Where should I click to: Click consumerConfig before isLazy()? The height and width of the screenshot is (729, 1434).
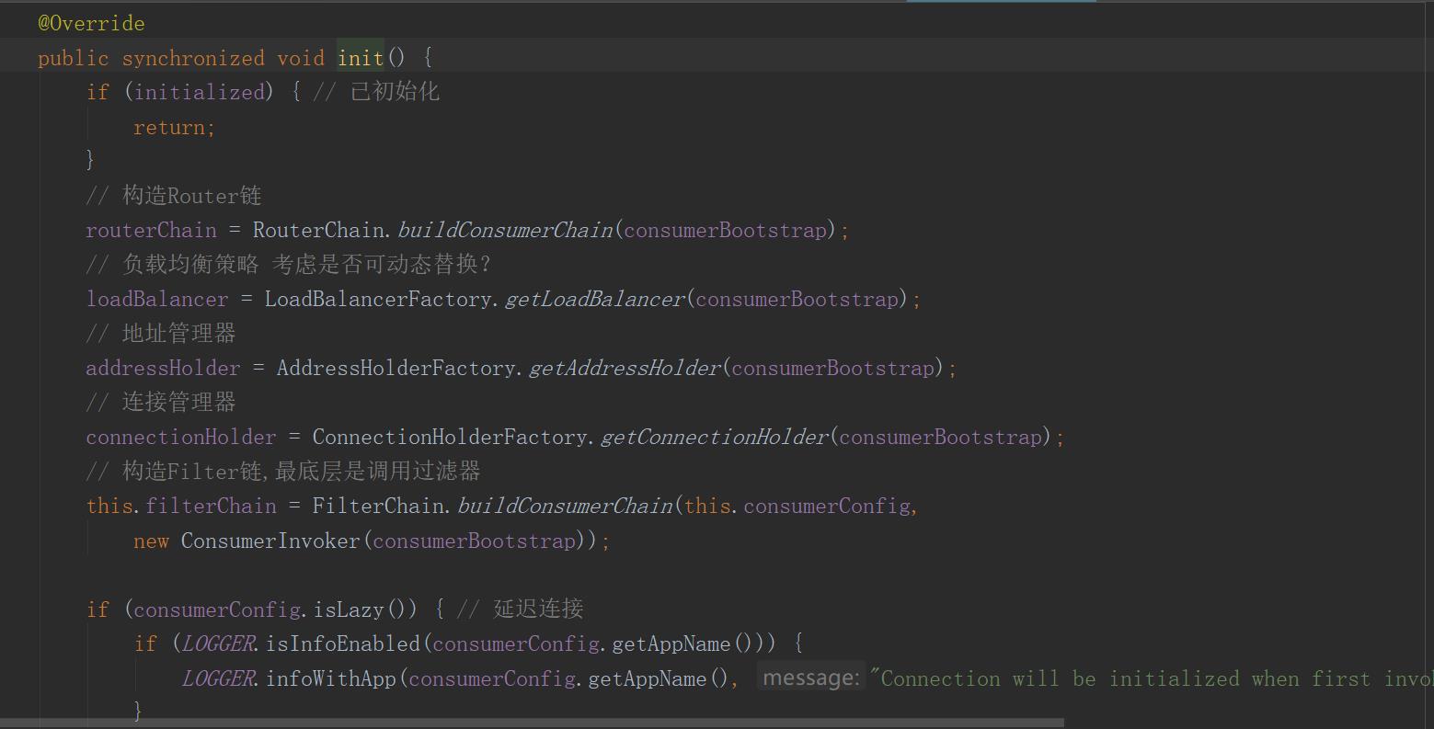point(217,609)
